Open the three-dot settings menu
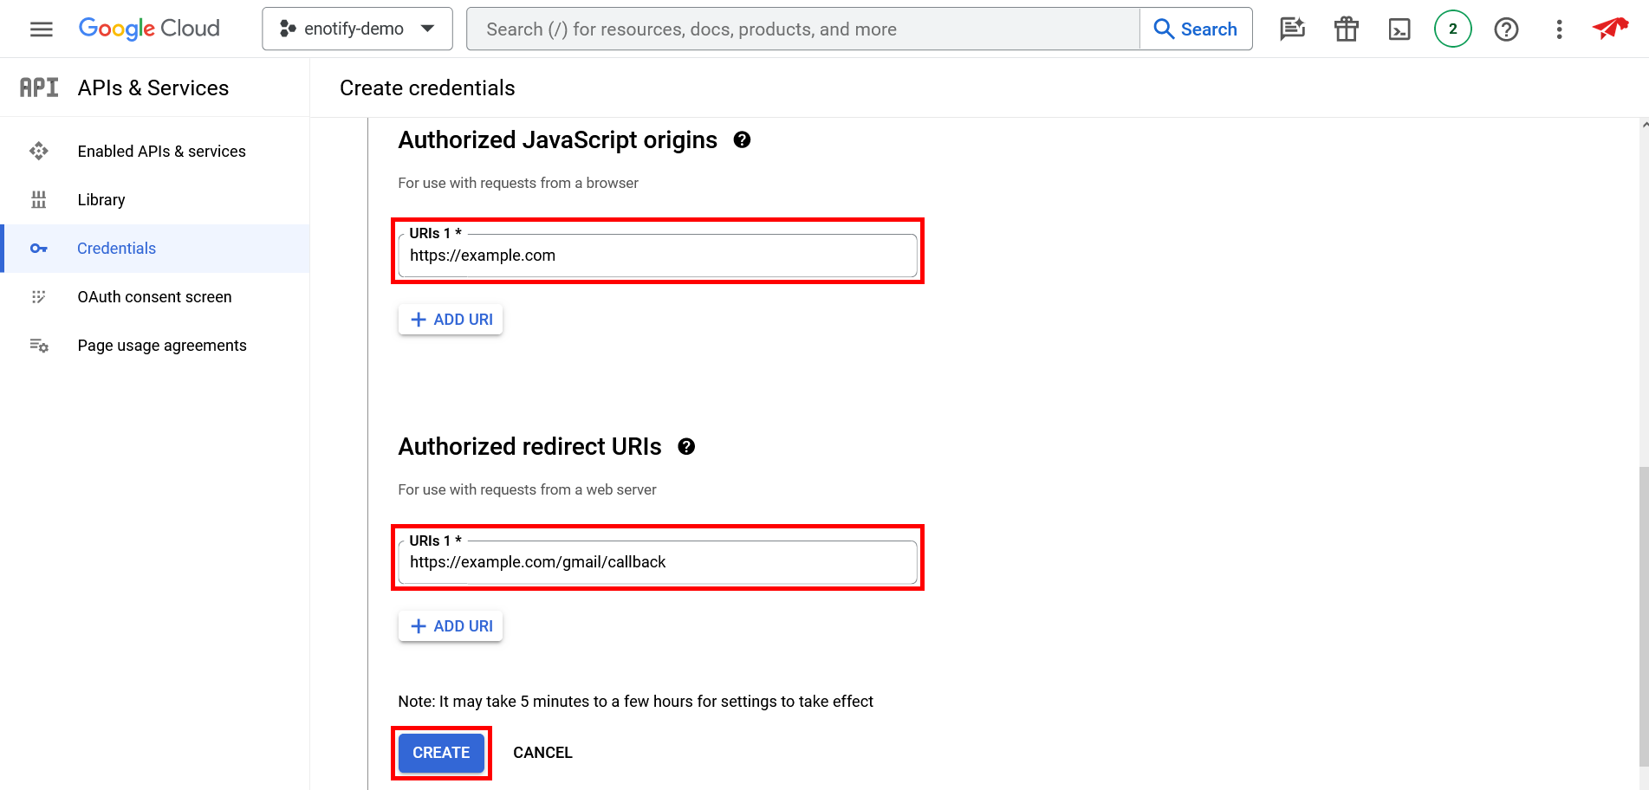The width and height of the screenshot is (1649, 790). 1559,29
